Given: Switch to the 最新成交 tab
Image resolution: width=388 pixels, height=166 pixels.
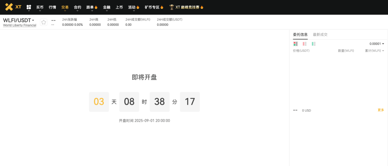Looking at the screenshot, I should pyautogui.click(x=320, y=34).
